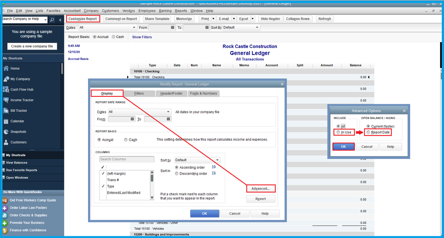The width and height of the screenshot is (444, 238).
Task: Choose Accrual in the Modify Report dialog
Action: tap(99, 140)
